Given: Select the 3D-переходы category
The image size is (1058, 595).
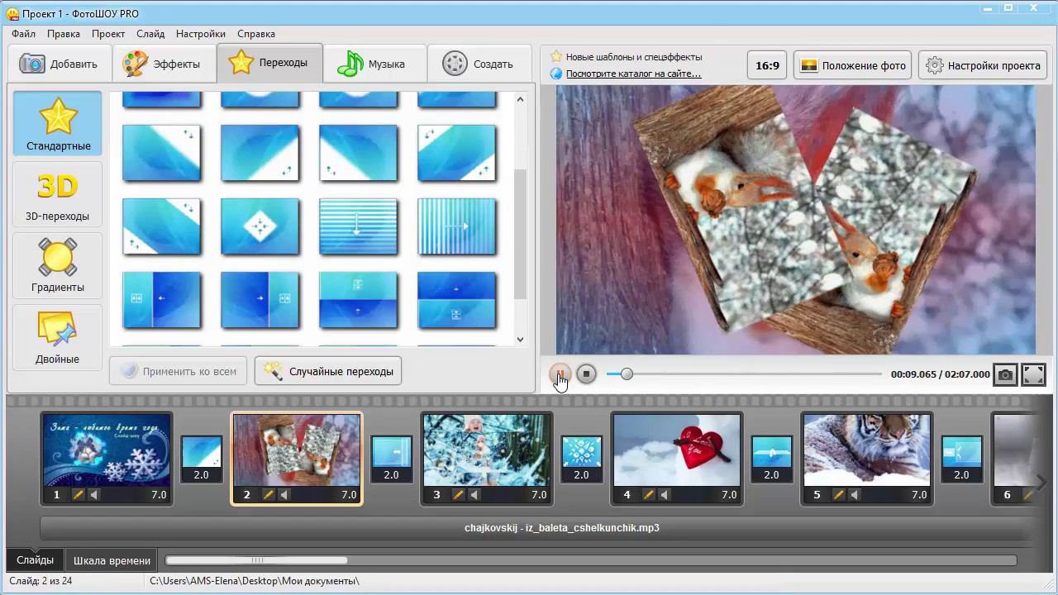Looking at the screenshot, I should point(58,196).
